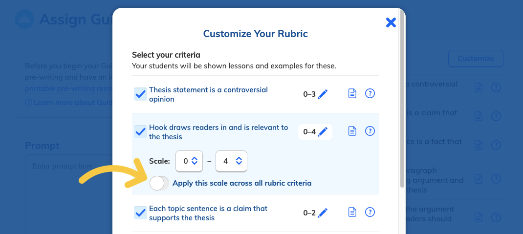
Task: Click the 0–2 scale value on topic sentence row
Action: click(x=309, y=213)
